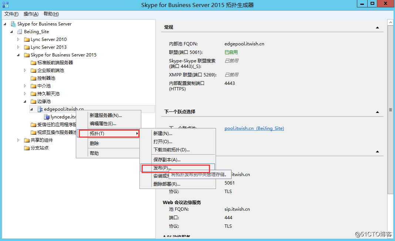The image size is (395, 241).
Task: Select 新建(N)... in topology submenu
Action: [x=178, y=134]
